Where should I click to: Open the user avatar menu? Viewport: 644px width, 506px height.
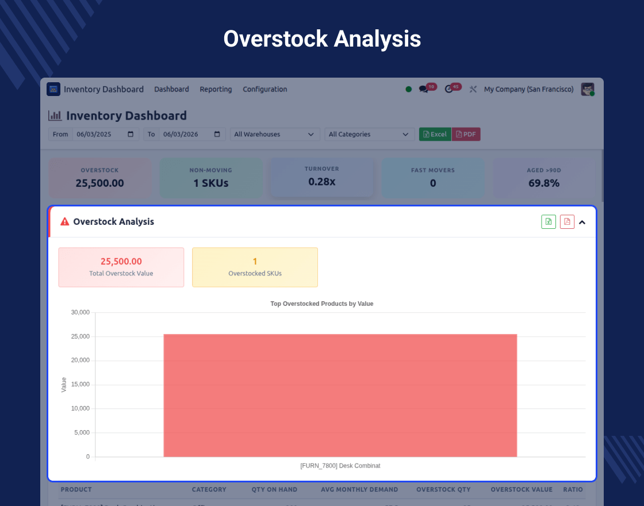coord(588,89)
